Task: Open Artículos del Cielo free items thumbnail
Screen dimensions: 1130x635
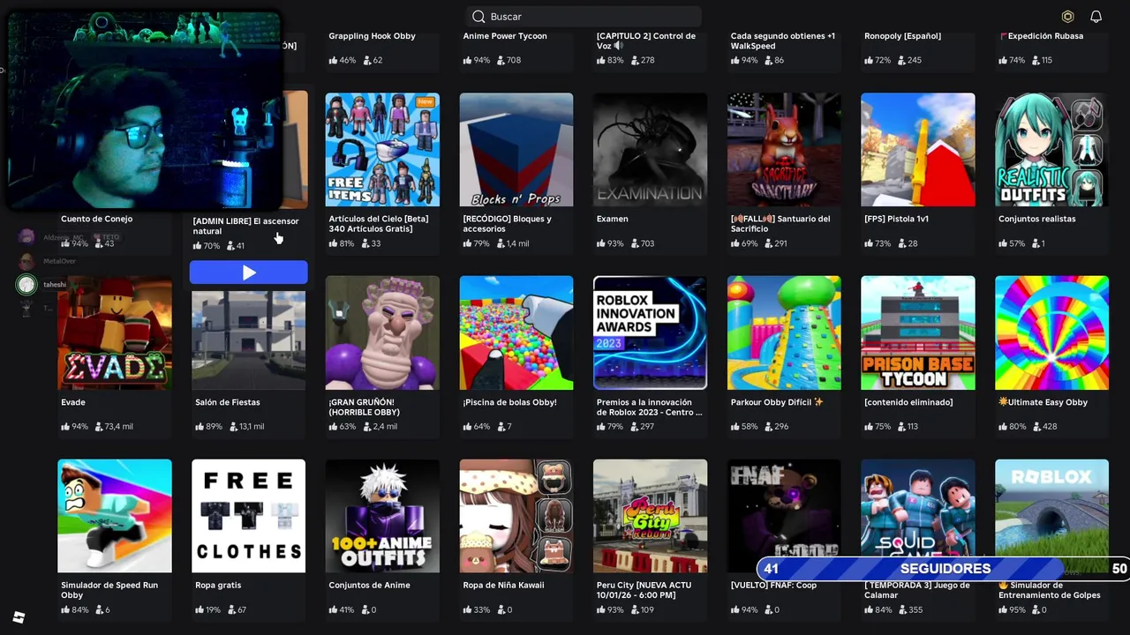Action: click(382, 150)
